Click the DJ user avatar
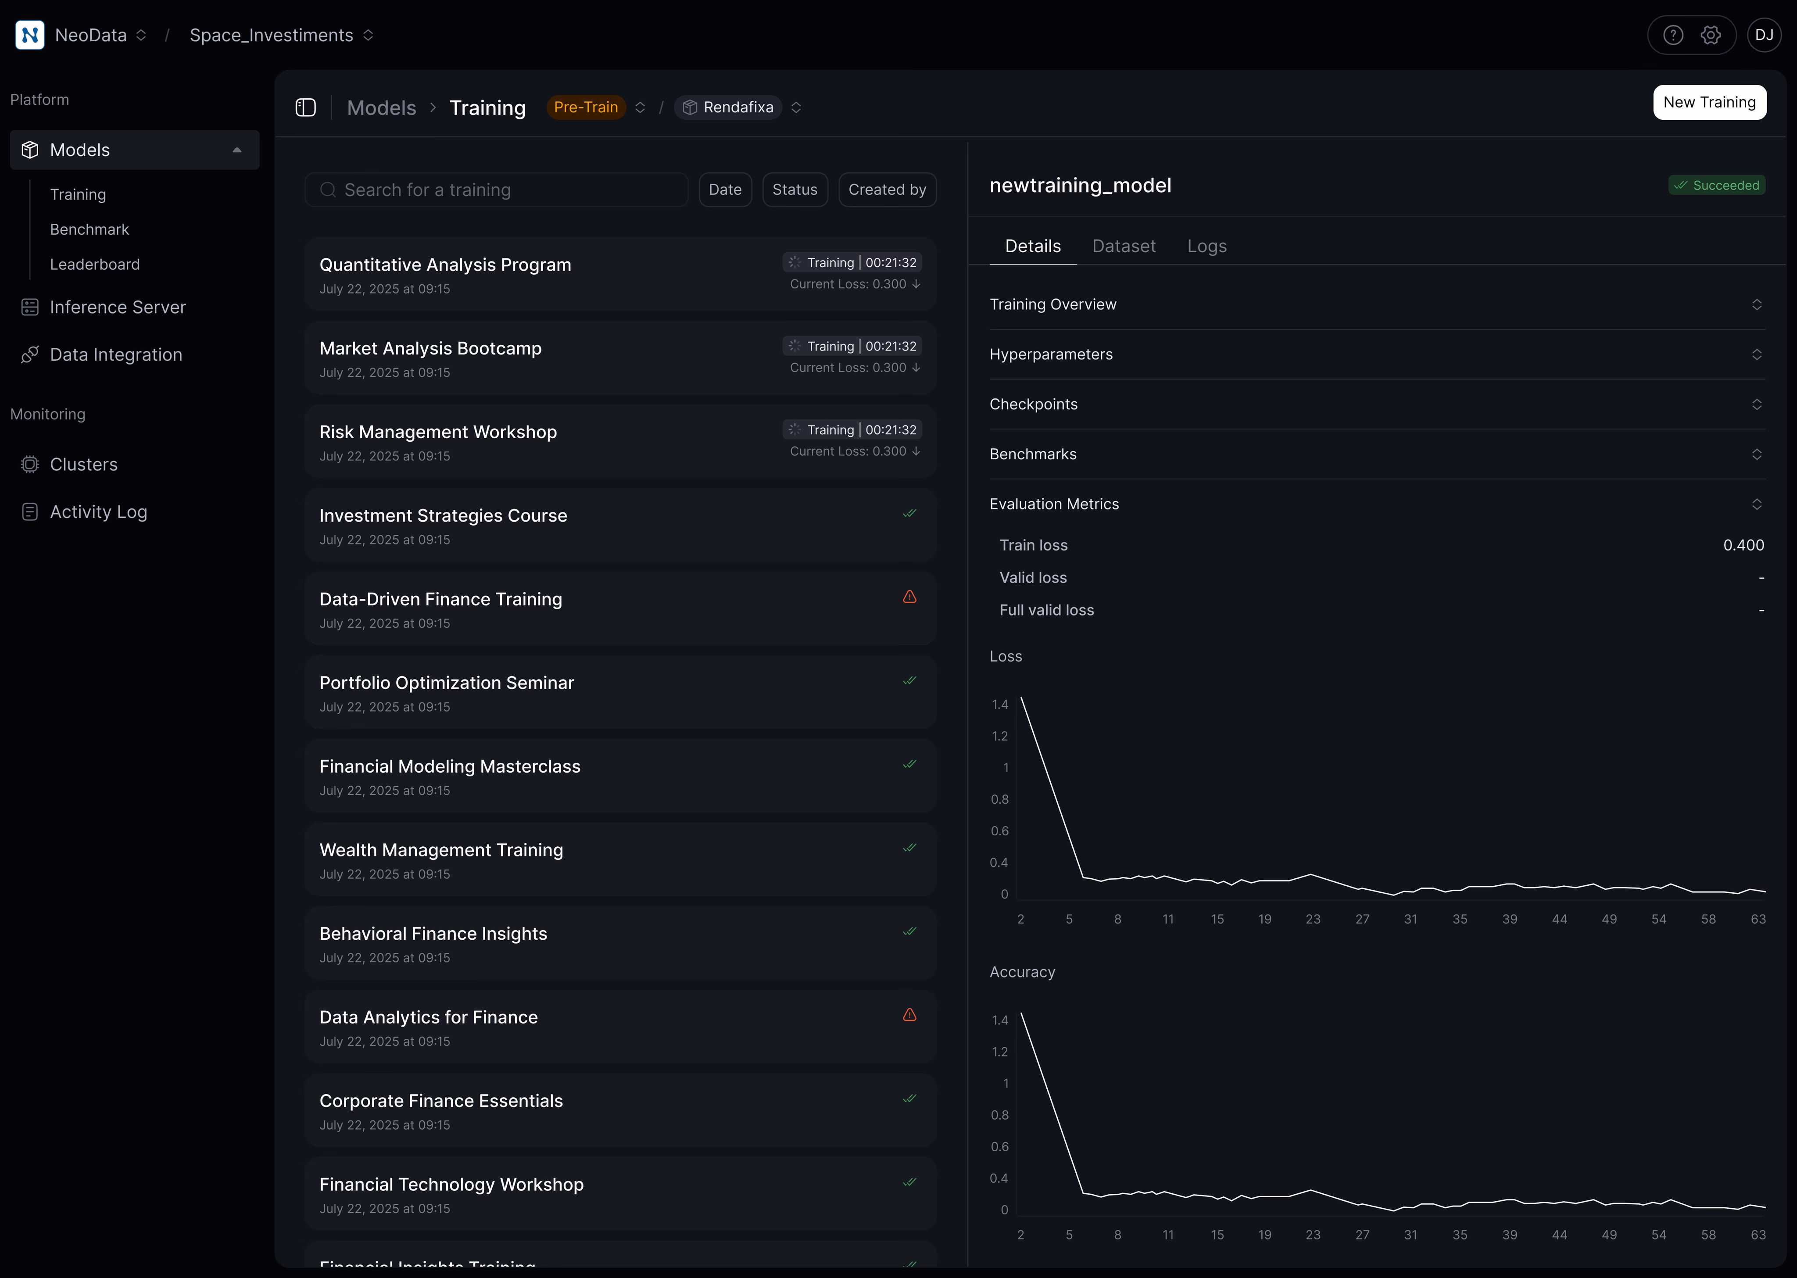Screen dimensions: 1797x1278 pos(1764,35)
